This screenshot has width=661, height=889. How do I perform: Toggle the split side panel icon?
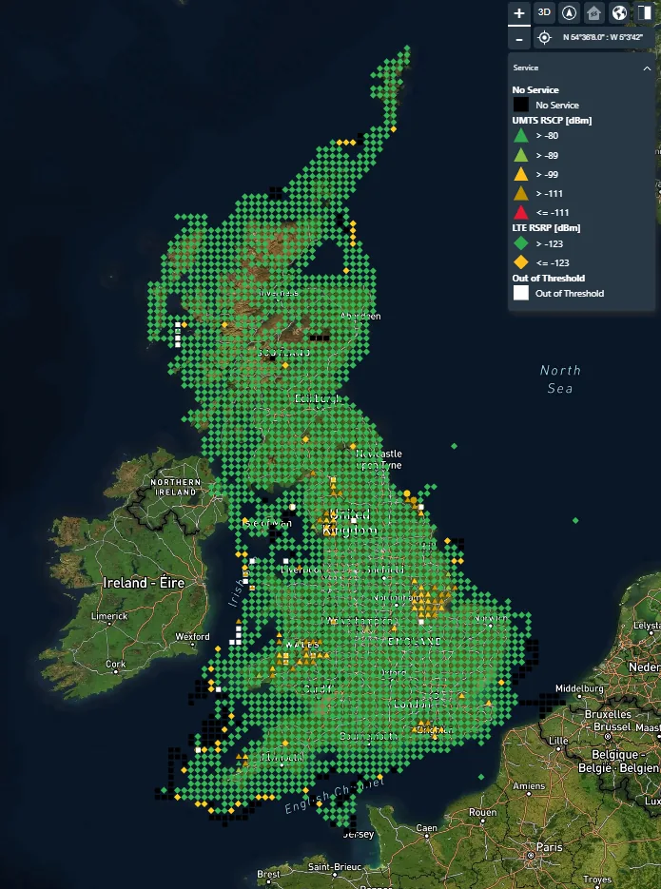(644, 12)
